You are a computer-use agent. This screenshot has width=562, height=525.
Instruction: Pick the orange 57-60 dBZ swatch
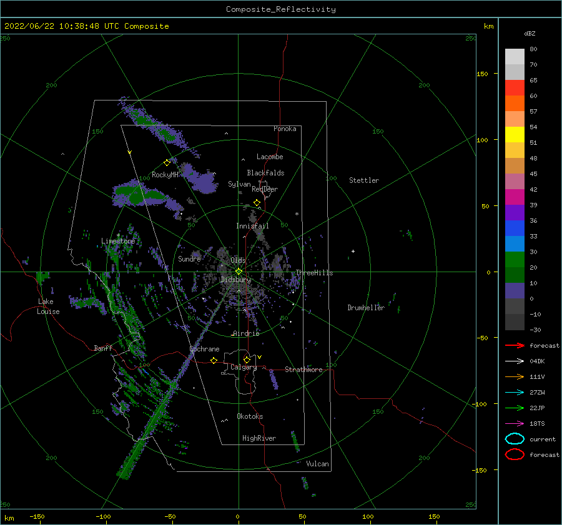[x=515, y=104]
